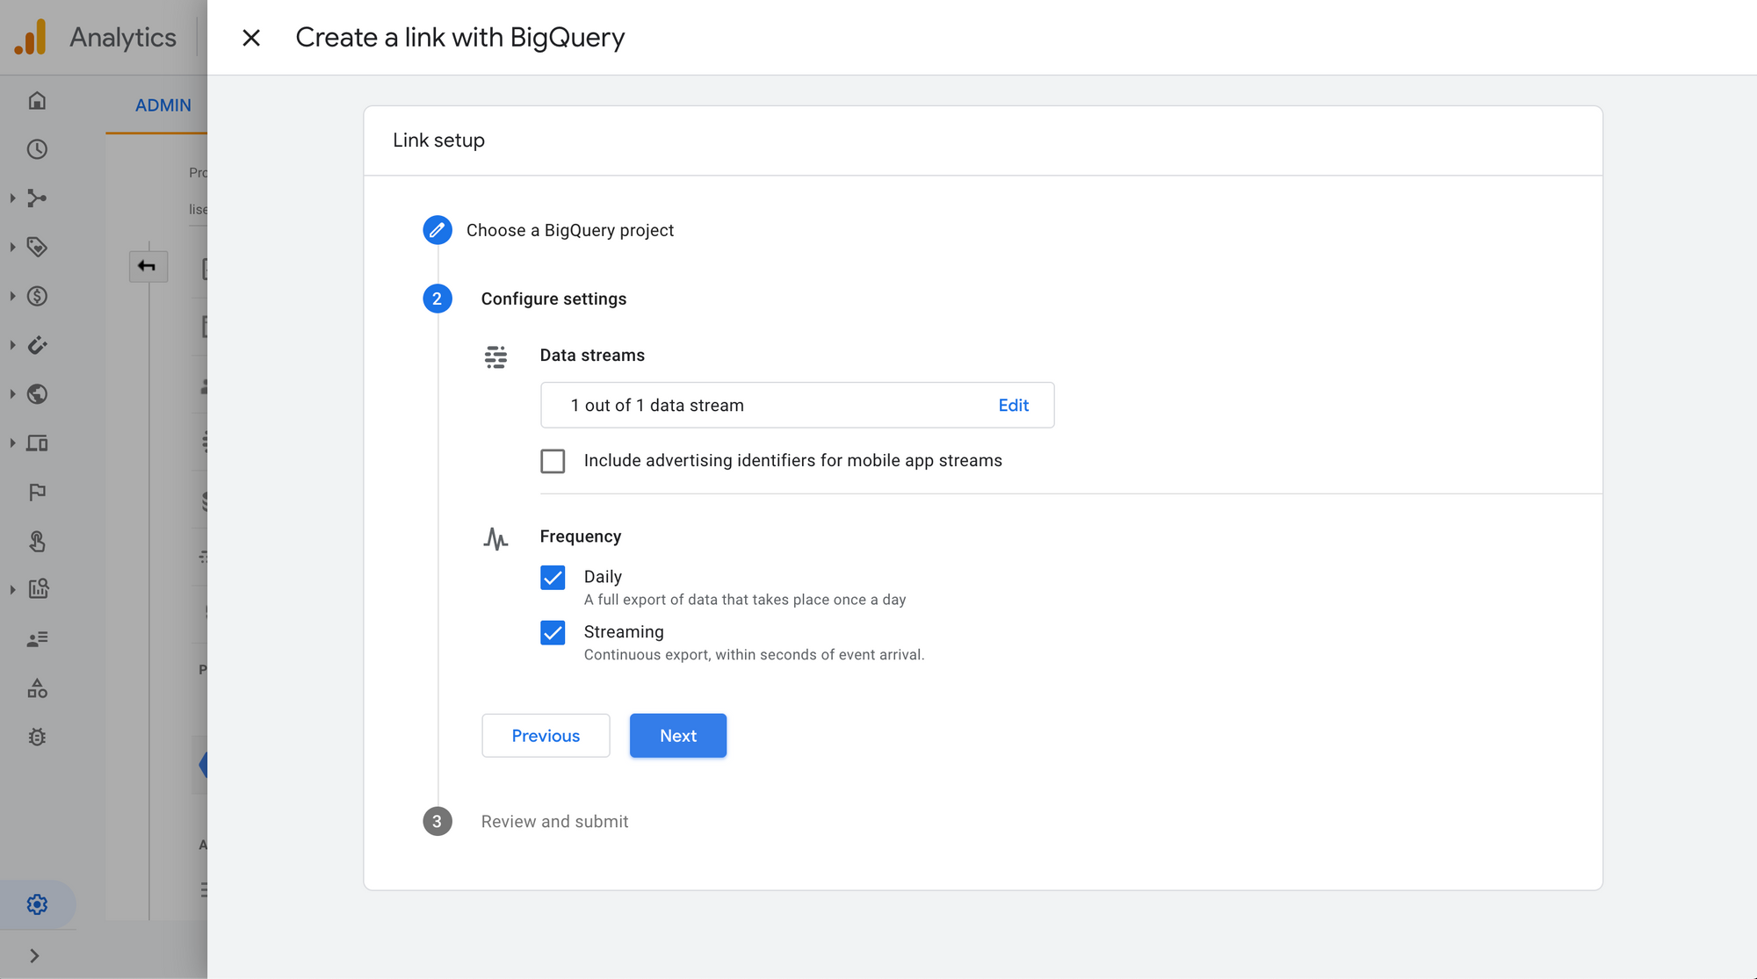Uncheck the Daily frequency checkbox
1757x979 pixels.
553,578
